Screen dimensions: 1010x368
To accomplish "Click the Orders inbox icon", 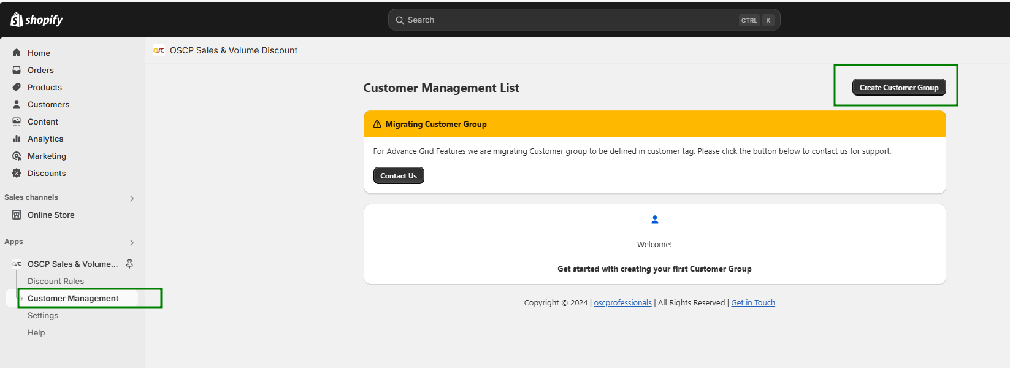I will [17, 70].
